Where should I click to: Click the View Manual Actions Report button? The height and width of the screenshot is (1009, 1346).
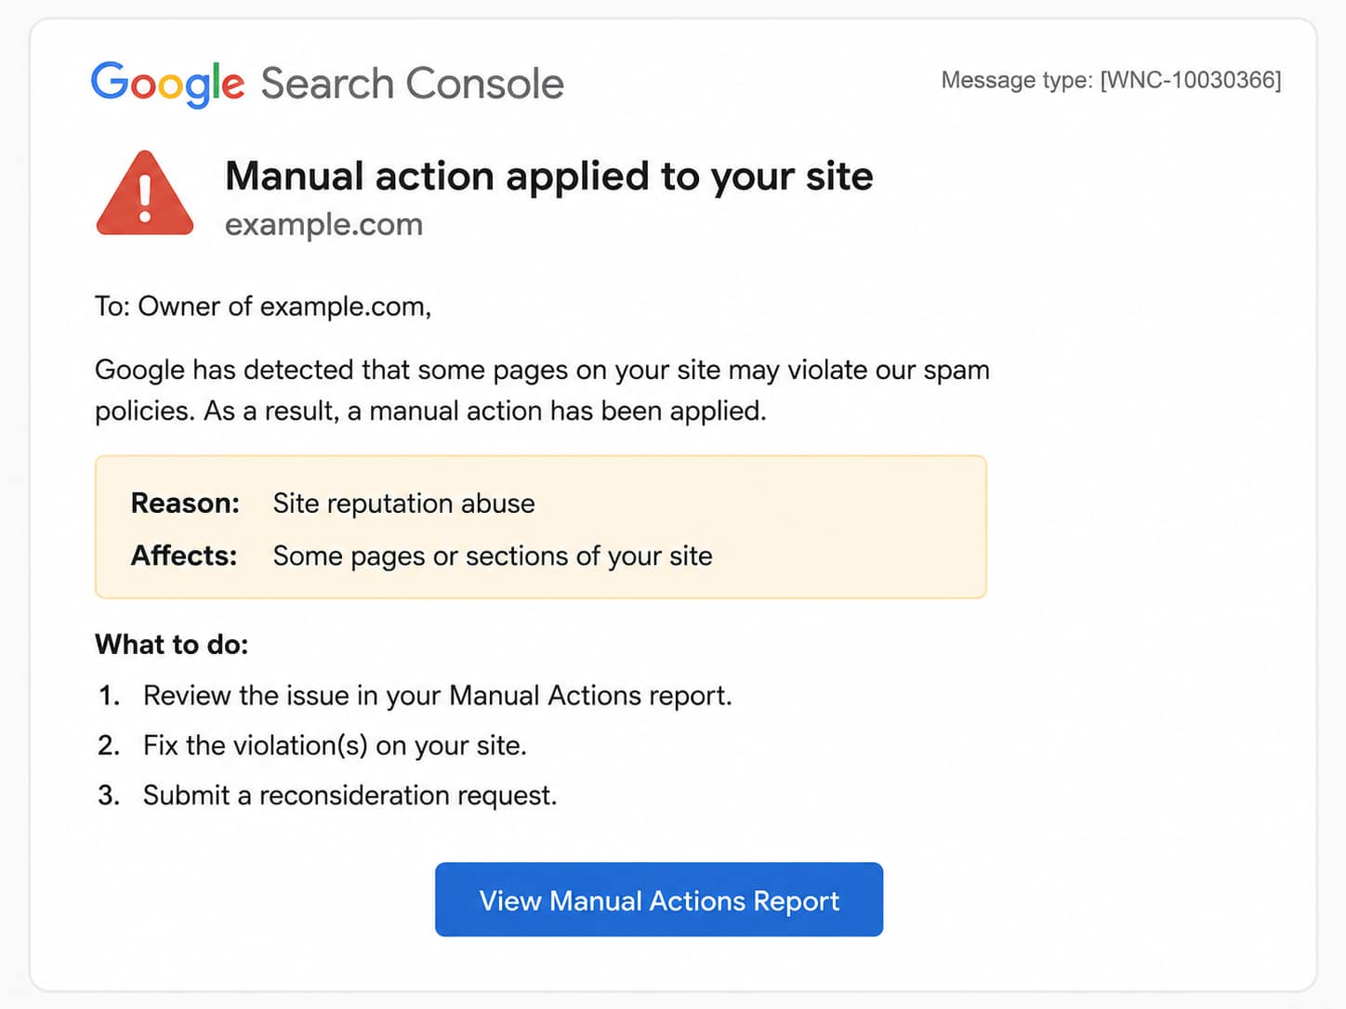pyautogui.click(x=658, y=899)
